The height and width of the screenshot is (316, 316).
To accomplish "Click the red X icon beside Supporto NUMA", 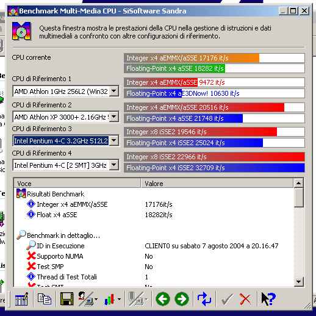I will pos(31,256).
